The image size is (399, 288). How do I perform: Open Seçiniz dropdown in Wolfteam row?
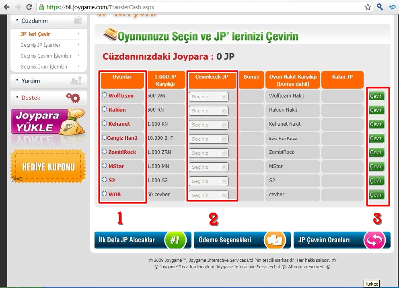[x=209, y=97]
